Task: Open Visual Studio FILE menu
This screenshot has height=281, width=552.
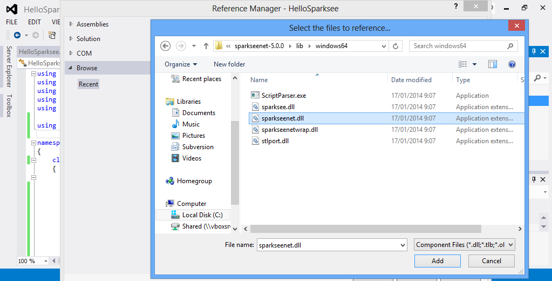Action: pos(12,22)
